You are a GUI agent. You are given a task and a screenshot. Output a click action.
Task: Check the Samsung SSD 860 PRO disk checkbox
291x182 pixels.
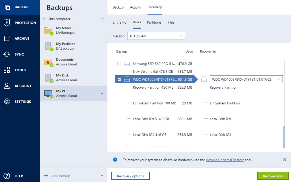click(119, 64)
